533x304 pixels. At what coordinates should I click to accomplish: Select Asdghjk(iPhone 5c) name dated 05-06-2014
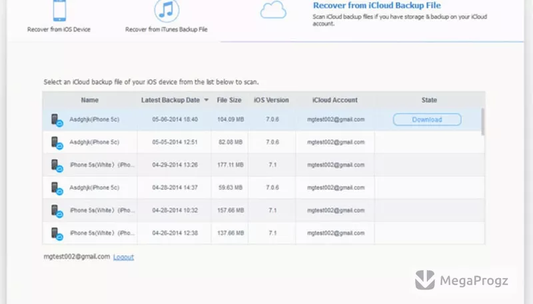coord(95,119)
